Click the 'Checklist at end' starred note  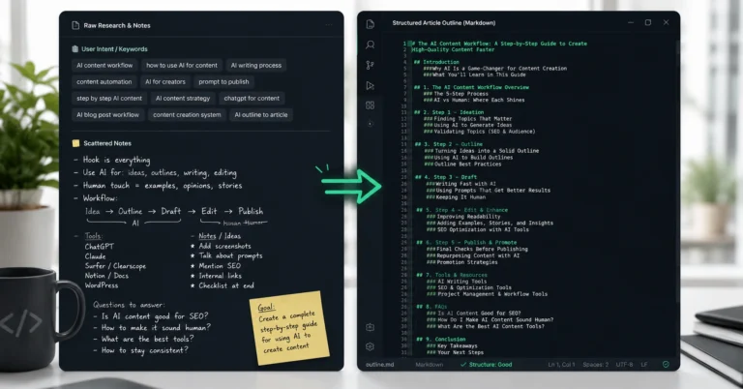point(226,285)
